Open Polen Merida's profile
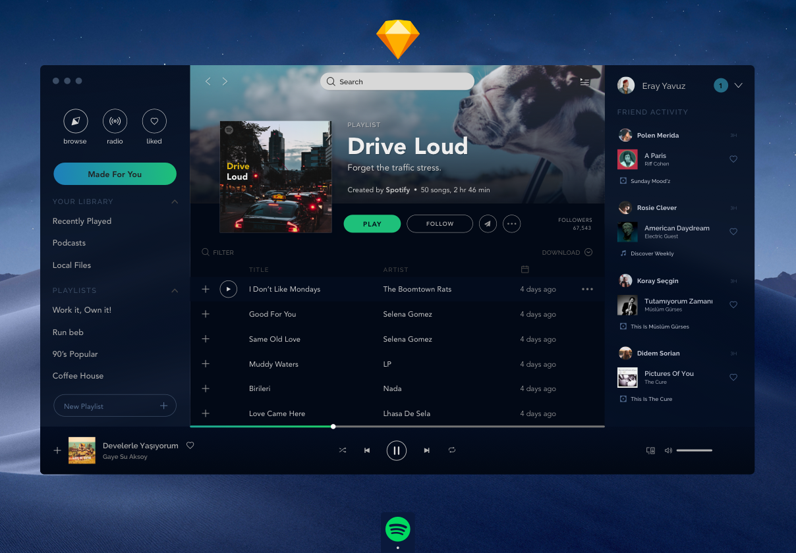This screenshot has width=796, height=553. [x=658, y=136]
